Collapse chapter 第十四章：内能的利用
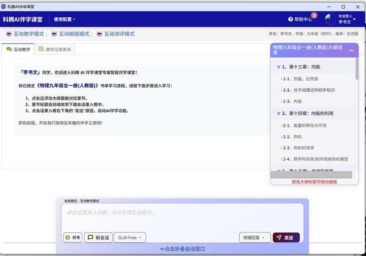The image size is (366, 256). coord(279,113)
